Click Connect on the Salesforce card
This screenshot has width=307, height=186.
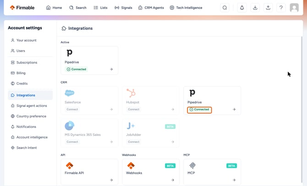pos(72,110)
